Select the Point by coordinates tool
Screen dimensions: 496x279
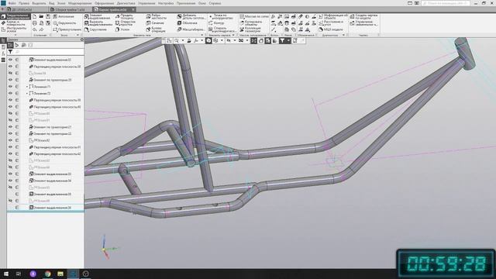221,16
